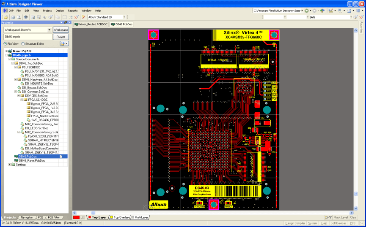366x227 pixels.
Task: Switch to the PCB Filter panel tab
Action: click(x=54, y=217)
